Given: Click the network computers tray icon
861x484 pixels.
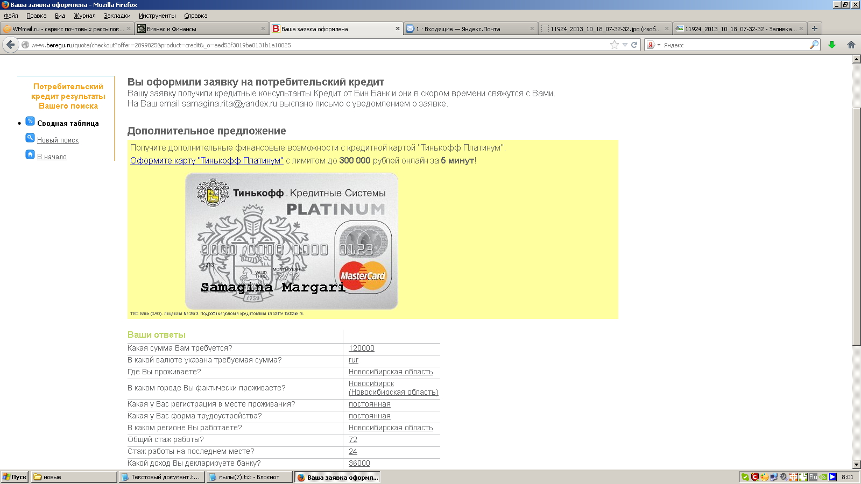Looking at the screenshot, I should coord(774,477).
